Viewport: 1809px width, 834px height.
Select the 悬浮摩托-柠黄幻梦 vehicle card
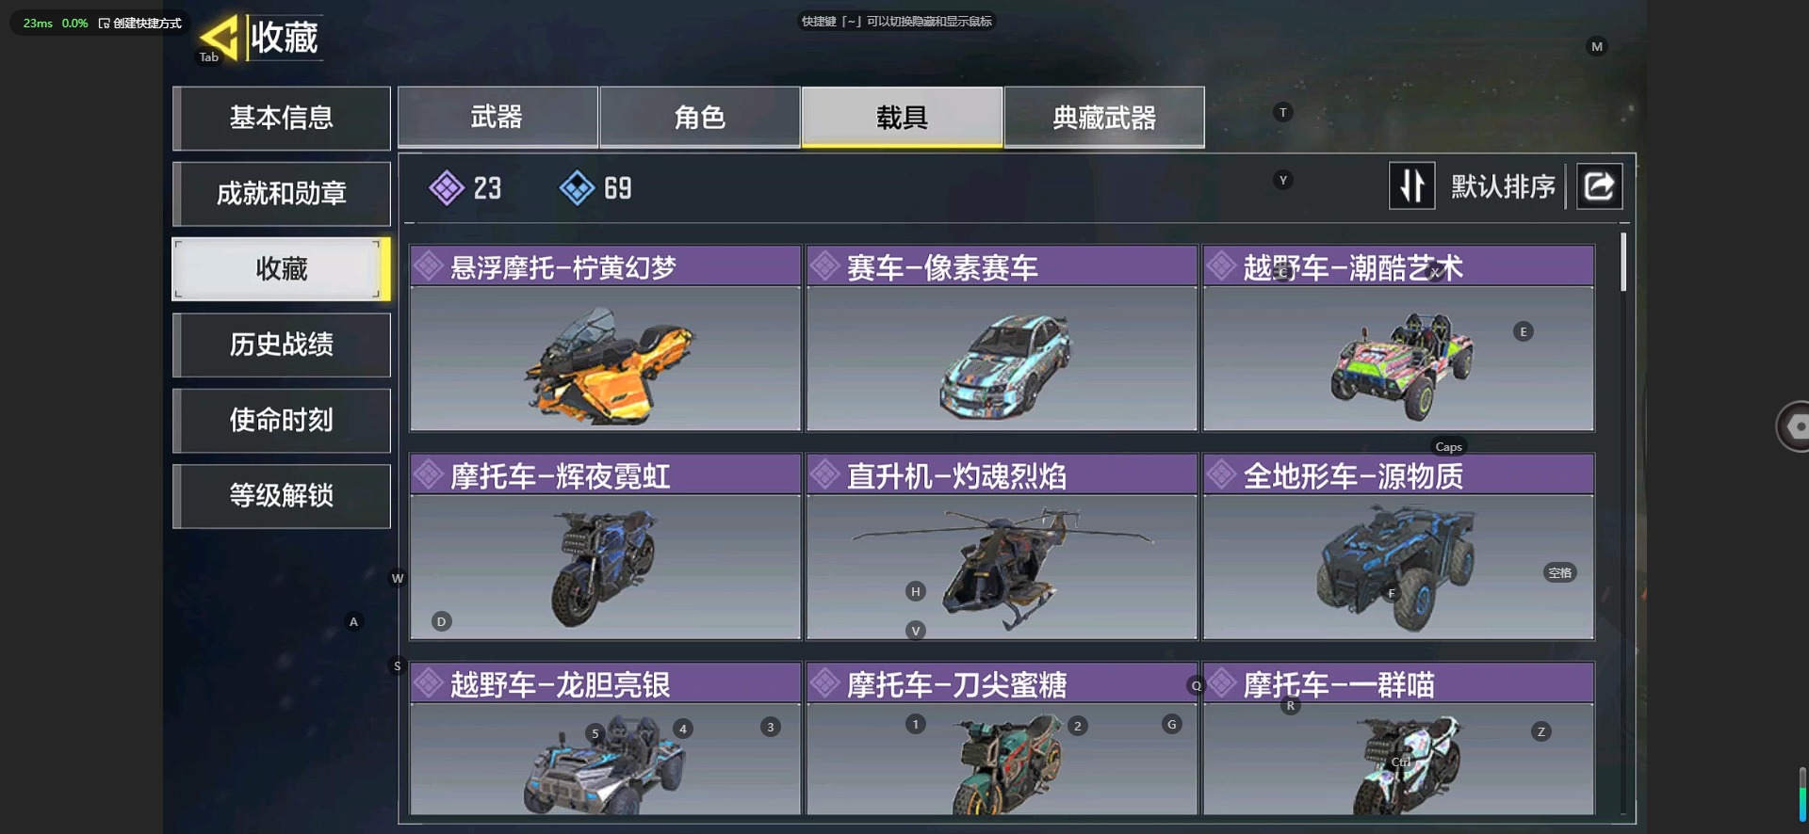(x=605, y=339)
